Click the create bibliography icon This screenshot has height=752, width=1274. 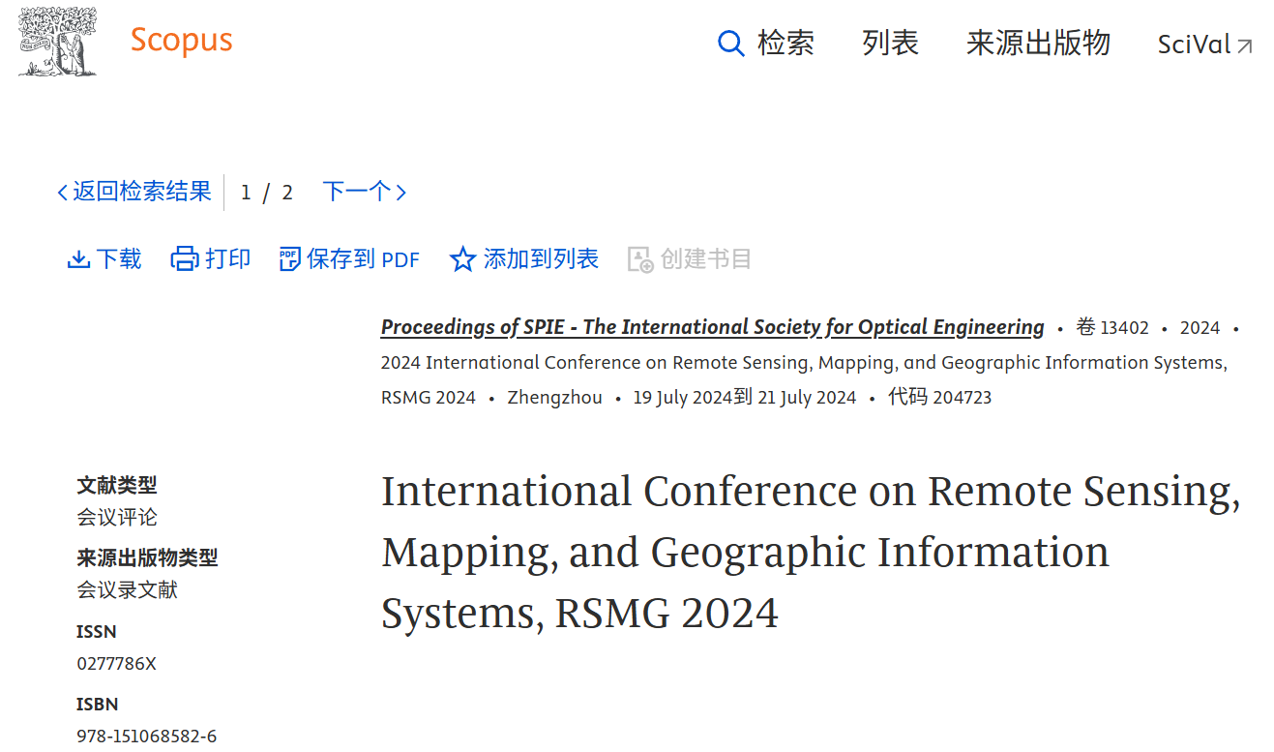[x=640, y=259]
